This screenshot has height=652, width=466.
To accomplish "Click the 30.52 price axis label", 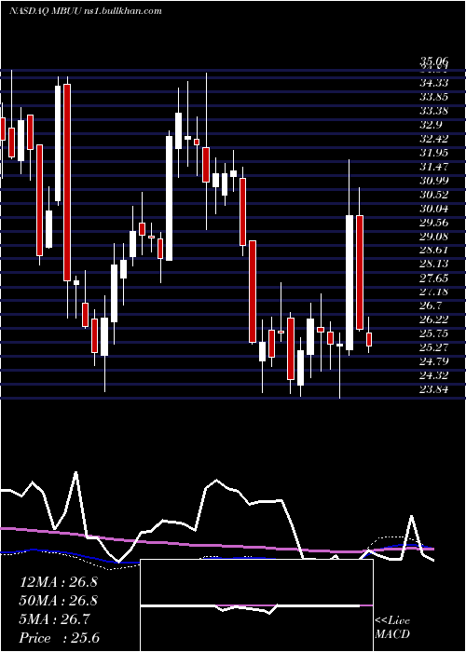I will click(434, 195).
